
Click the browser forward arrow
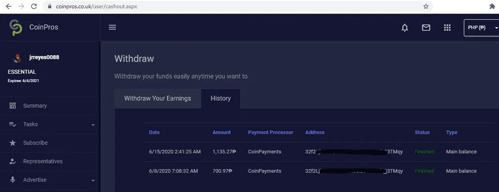coord(21,6)
